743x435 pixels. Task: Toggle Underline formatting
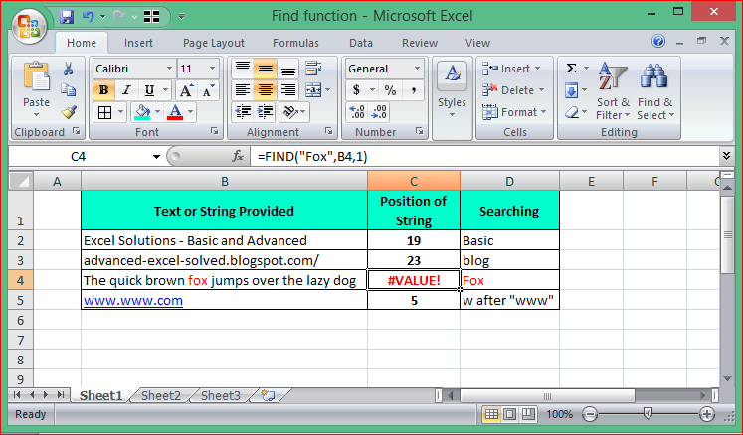149,90
